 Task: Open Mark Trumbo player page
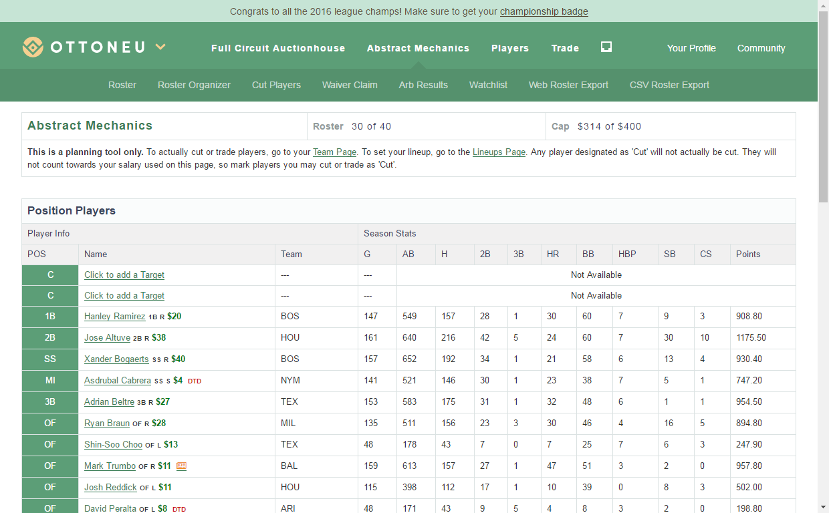click(x=110, y=466)
